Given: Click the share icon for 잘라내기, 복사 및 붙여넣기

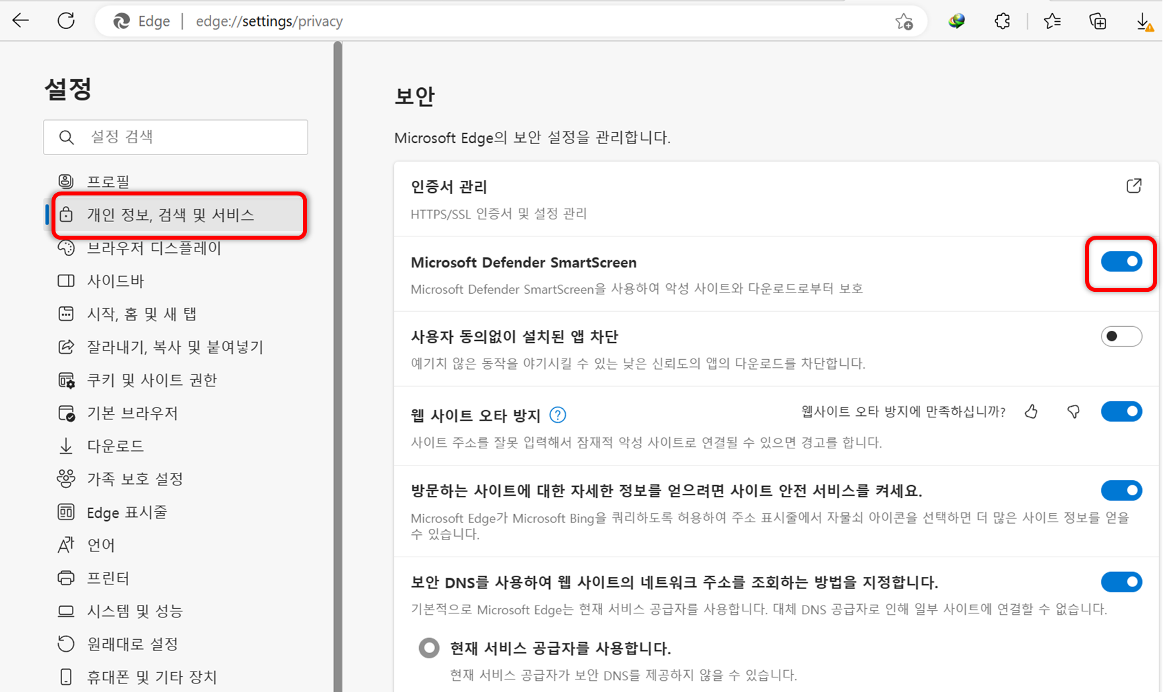Looking at the screenshot, I should tap(66, 347).
